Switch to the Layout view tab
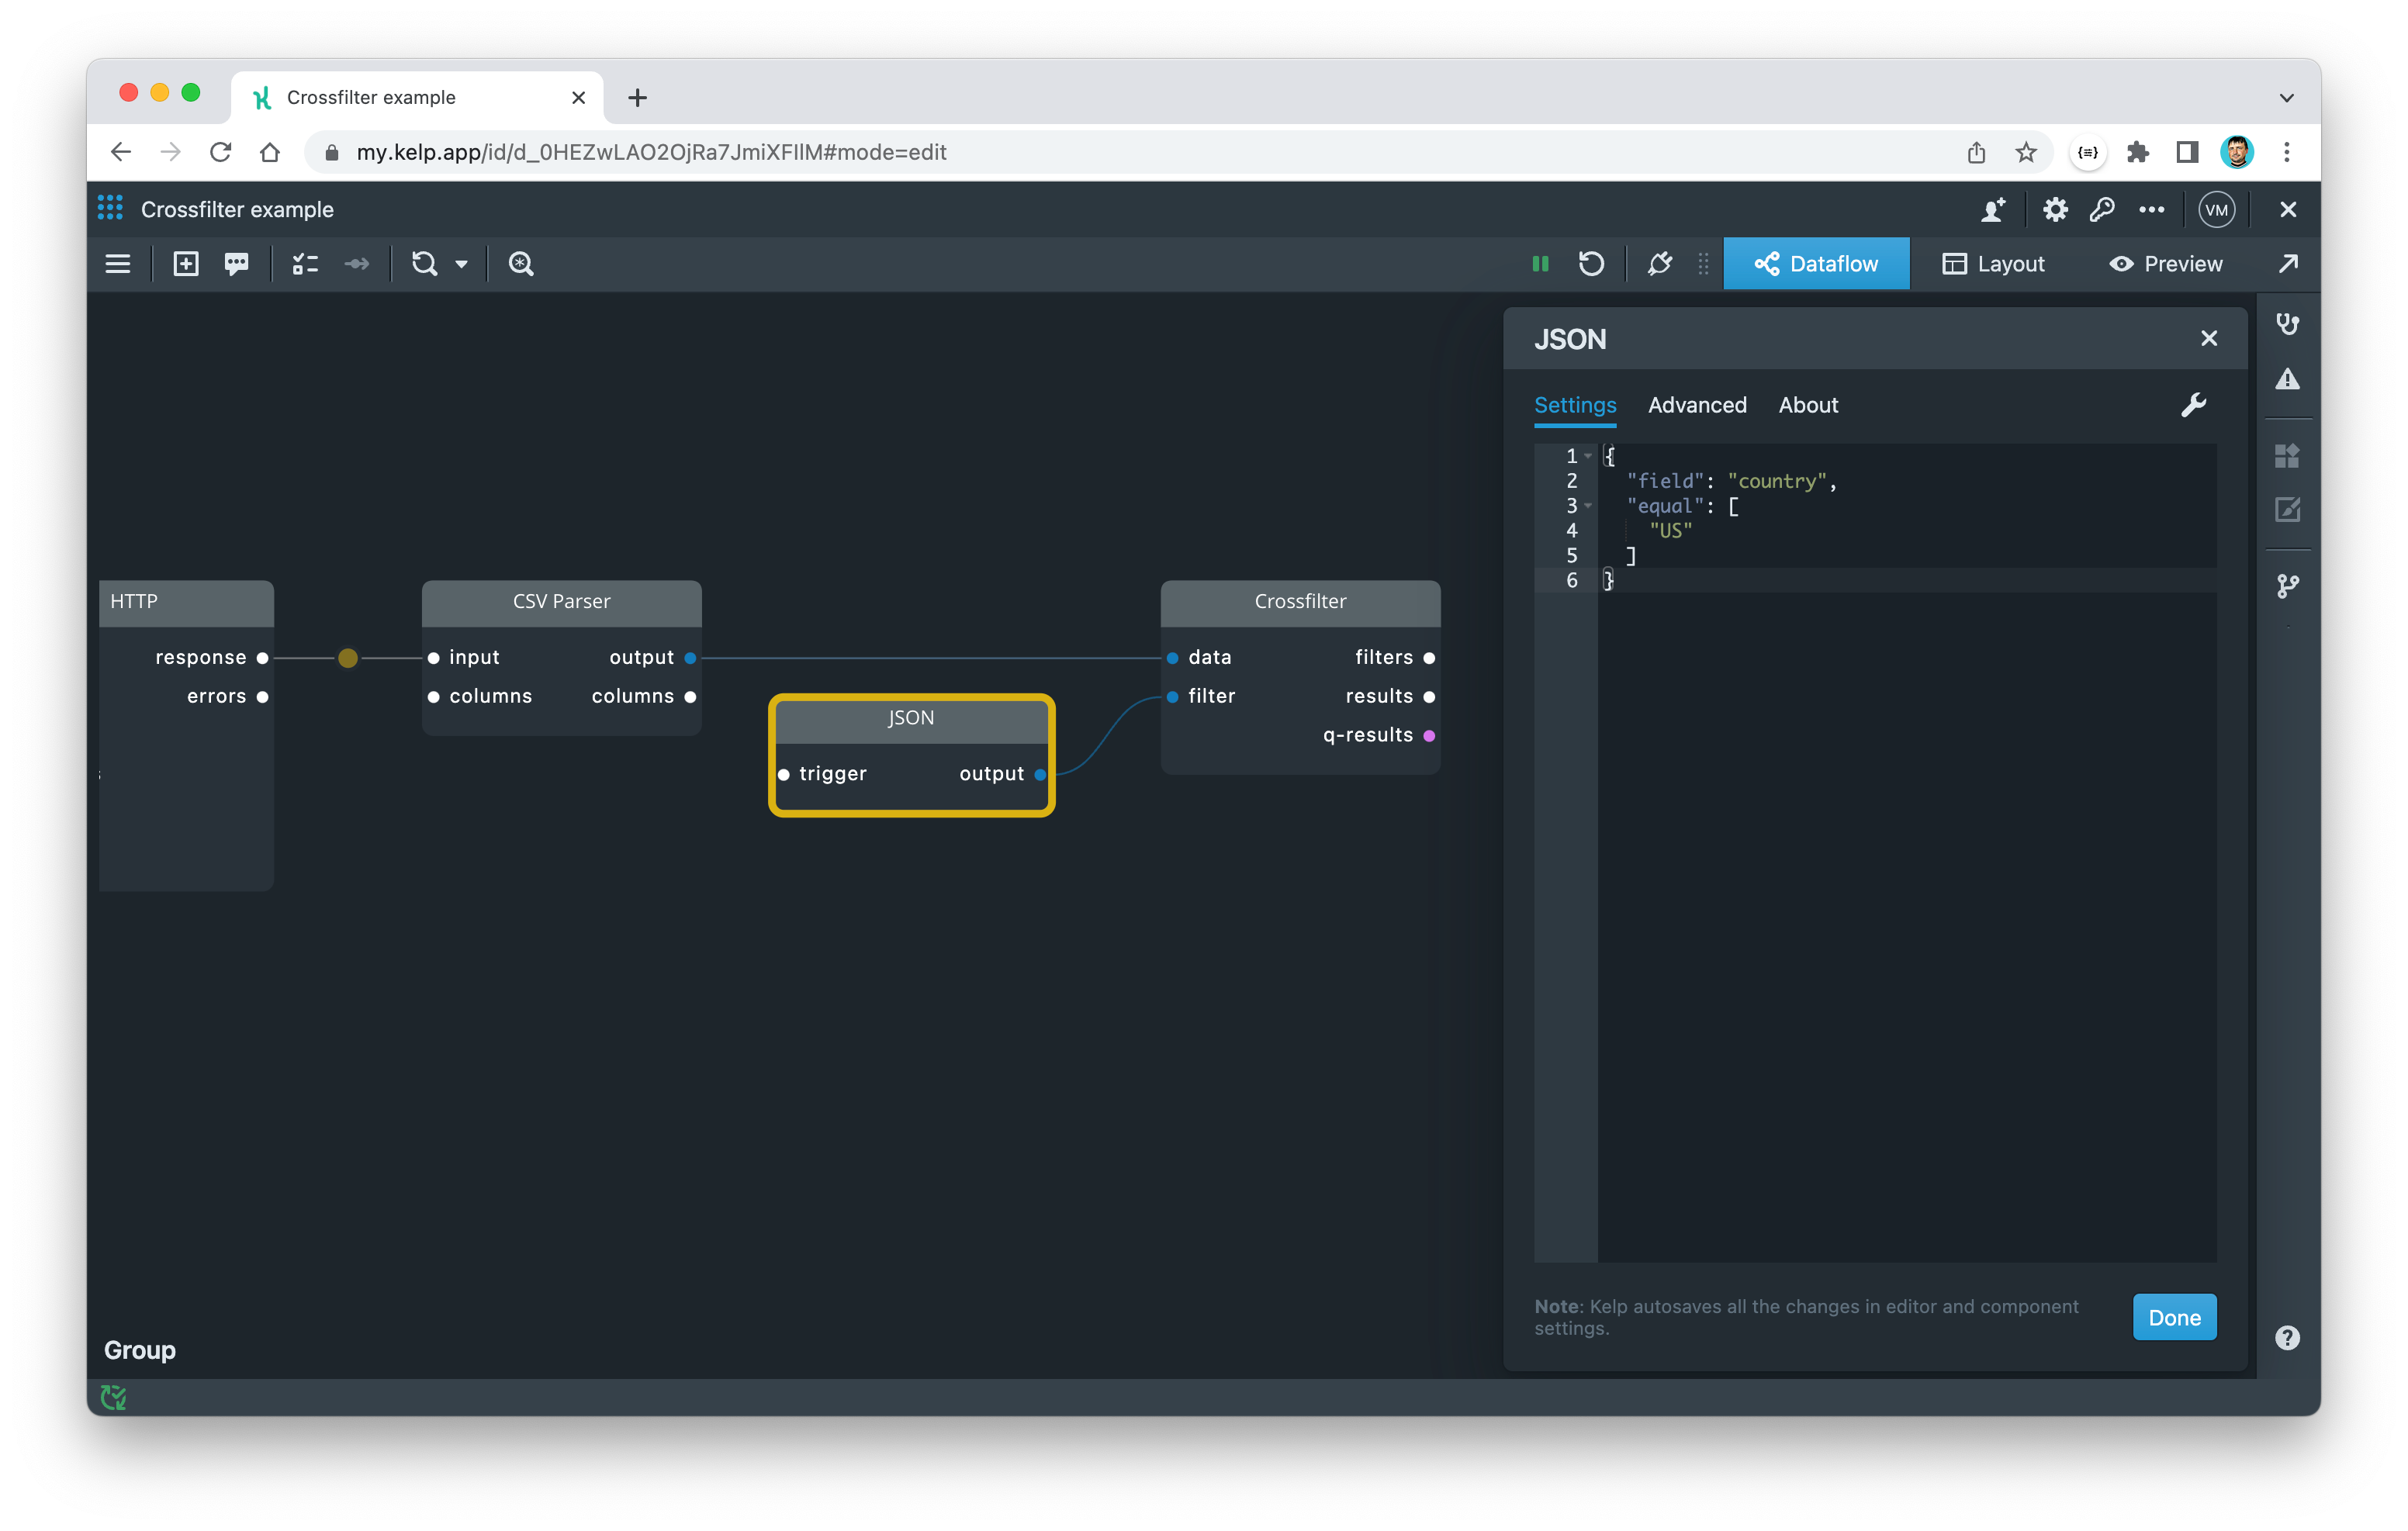The height and width of the screenshot is (1531, 2408). [x=1993, y=264]
